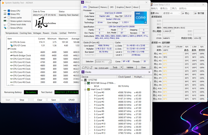Collapse the 13代Z790 tree node
Screen dimensions: 208x135
pos(82,80)
